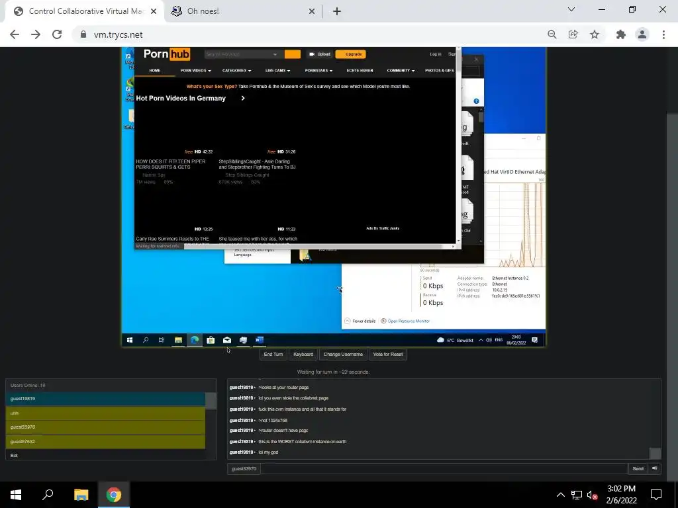The image size is (678, 508).
Task: Select user guest57632 in the user list
Action: tap(105, 441)
